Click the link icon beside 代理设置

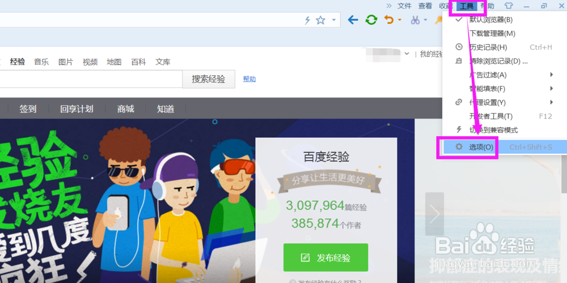459,103
